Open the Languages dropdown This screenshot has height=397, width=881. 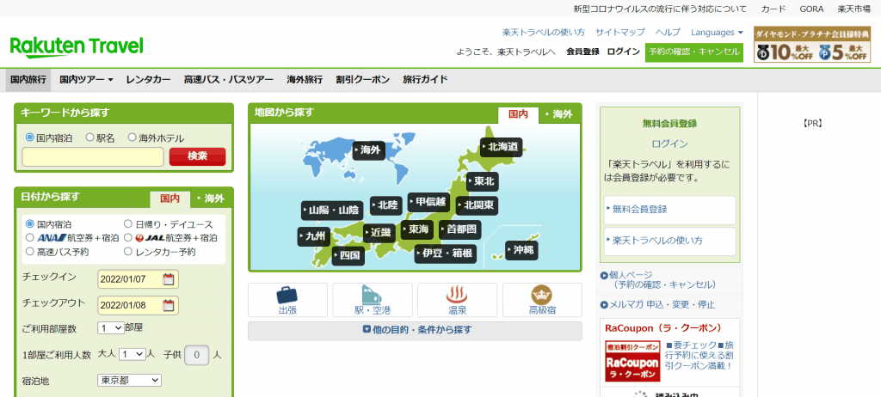pos(717,33)
